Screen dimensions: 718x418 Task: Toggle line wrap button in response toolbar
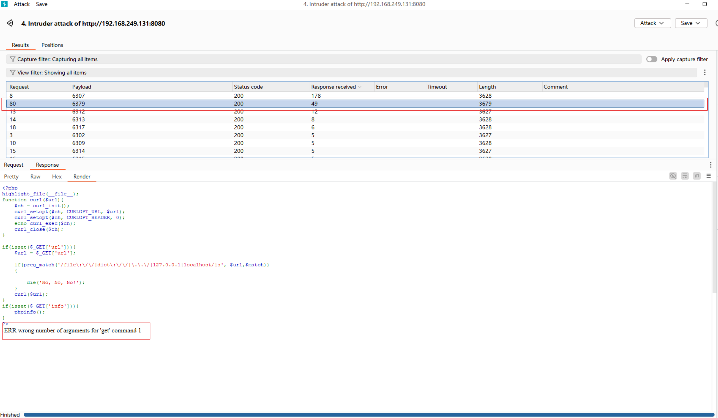(685, 176)
